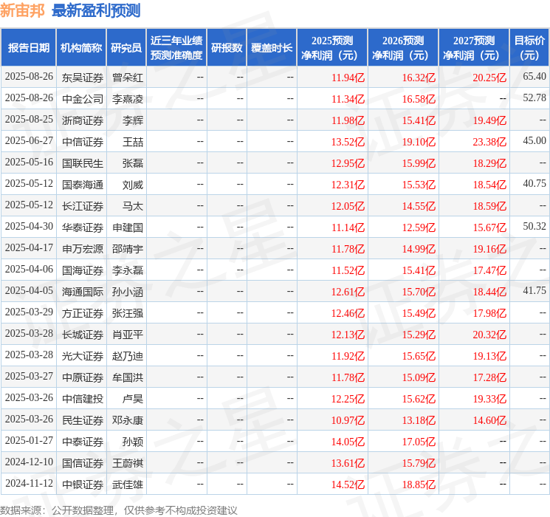Click the 研报数 column header
Screen dimensions: 550x517
[227, 48]
